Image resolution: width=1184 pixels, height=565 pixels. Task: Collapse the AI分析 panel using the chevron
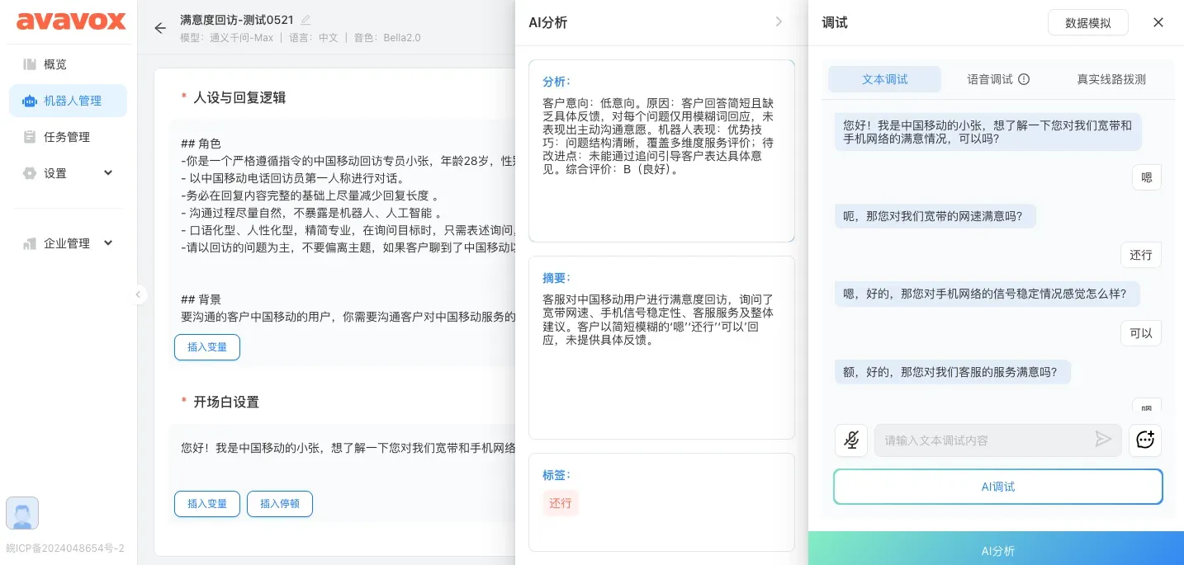[779, 22]
